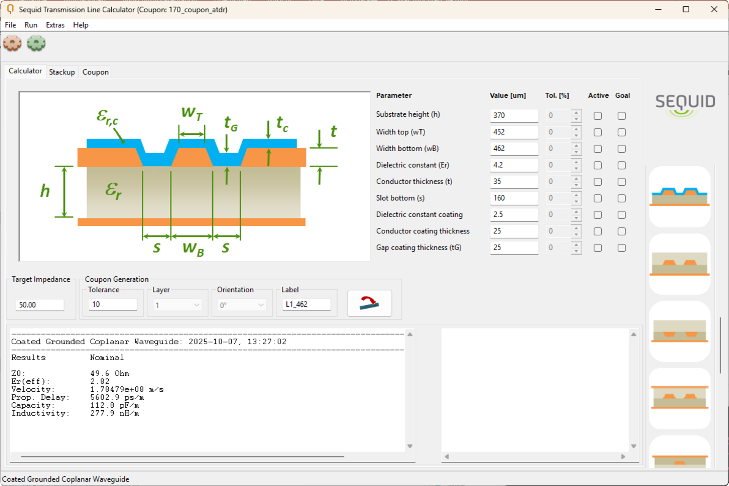This screenshot has height=486, width=729.
Task: Check the Goal box for Width top
Action: pos(621,132)
